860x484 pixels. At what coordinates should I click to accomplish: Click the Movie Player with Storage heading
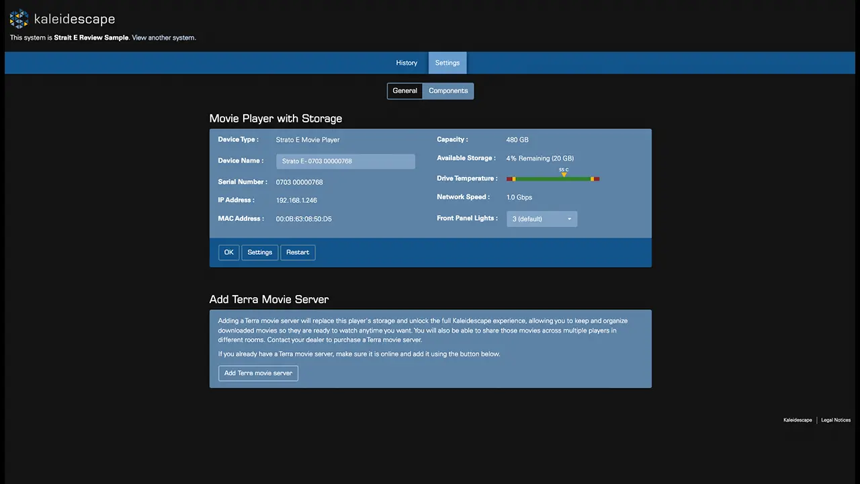click(x=275, y=118)
